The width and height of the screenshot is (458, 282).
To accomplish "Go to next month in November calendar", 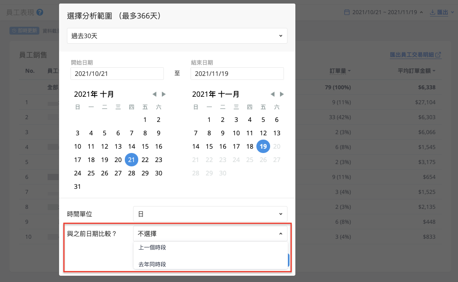I will tap(282, 94).
